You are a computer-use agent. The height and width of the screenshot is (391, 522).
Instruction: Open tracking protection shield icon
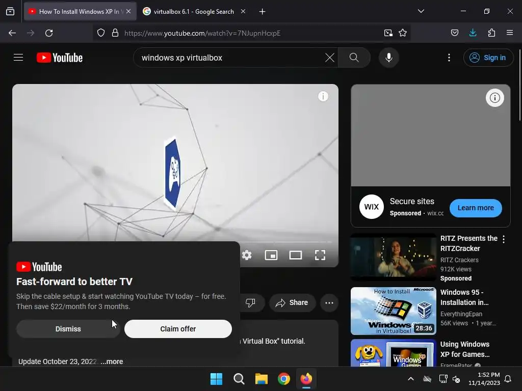(101, 33)
